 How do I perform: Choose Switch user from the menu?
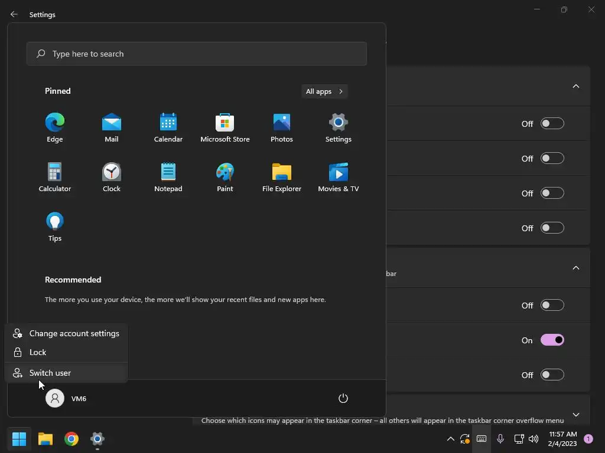66,373
